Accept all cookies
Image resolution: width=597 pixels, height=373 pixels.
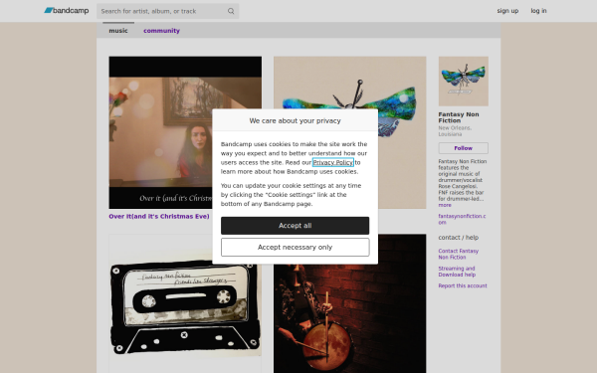coord(296,226)
